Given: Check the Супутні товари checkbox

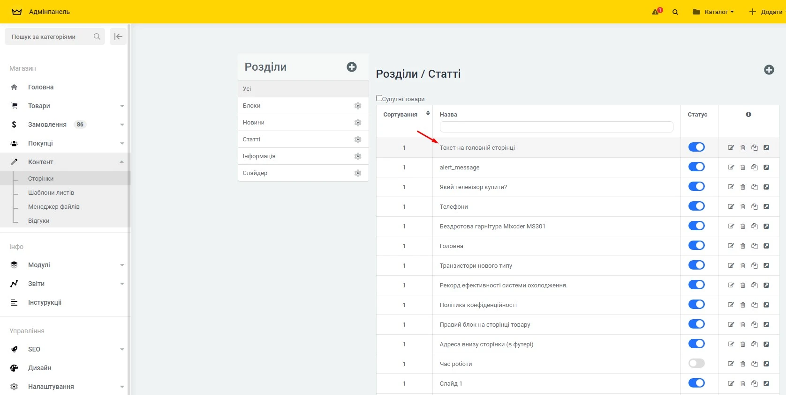Looking at the screenshot, I should (379, 98).
